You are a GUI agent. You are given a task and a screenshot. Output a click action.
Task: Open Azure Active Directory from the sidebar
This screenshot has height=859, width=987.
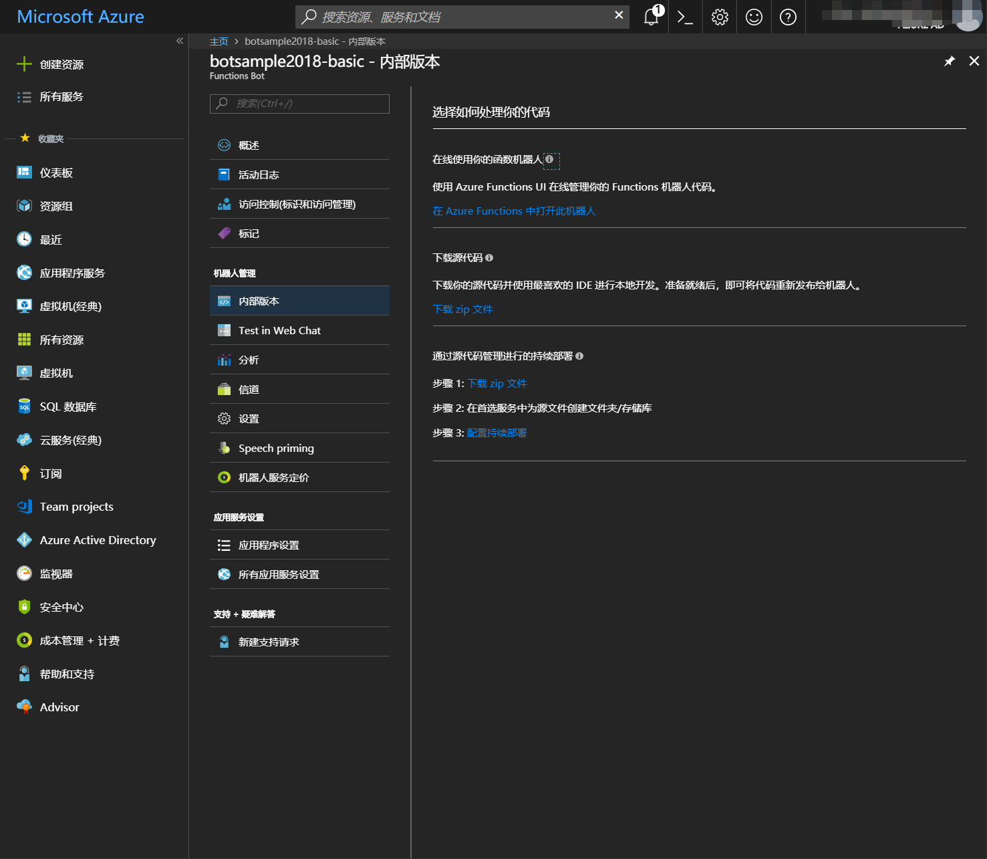[98, 540]
